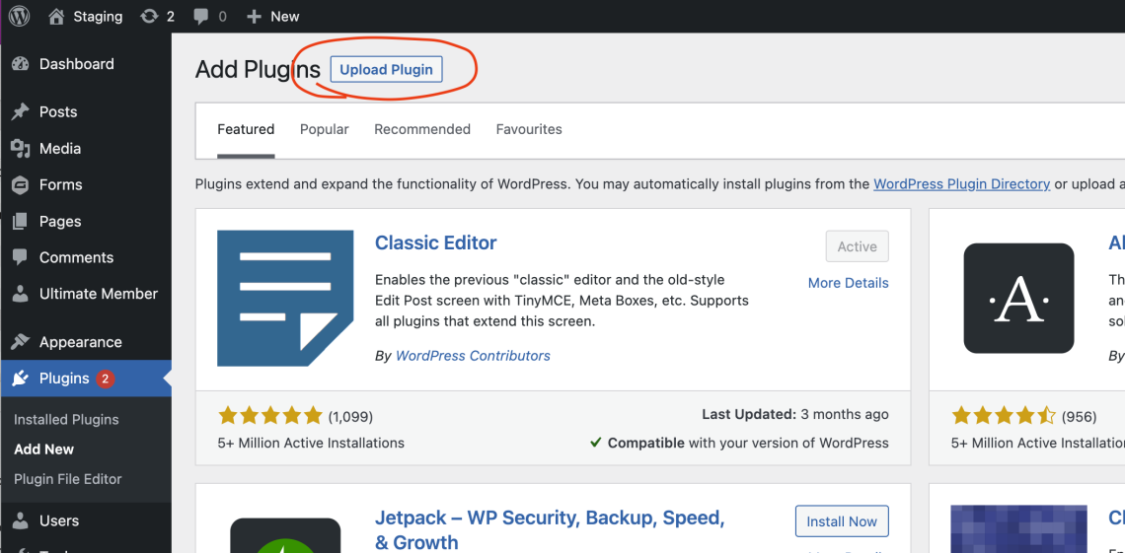Screen dimensions: 1125x553
Task: Select Appearance paintbrush menu item
Action: pyautogui.click(x=80, y=342)
